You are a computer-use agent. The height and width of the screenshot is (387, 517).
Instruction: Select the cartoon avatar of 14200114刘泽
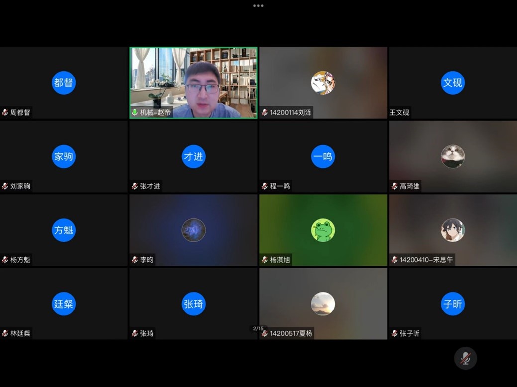(x=323, y=82)
